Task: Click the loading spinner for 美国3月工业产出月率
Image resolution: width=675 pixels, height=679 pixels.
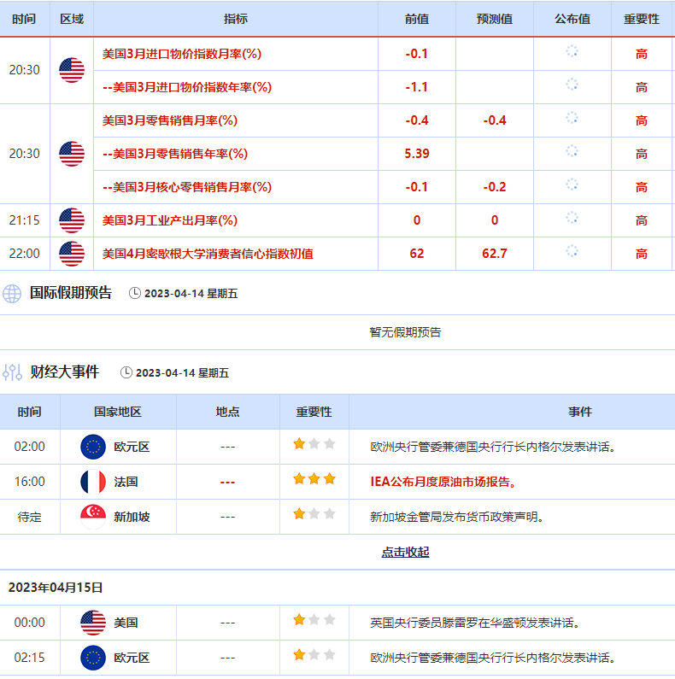Action: pos(572,219)
